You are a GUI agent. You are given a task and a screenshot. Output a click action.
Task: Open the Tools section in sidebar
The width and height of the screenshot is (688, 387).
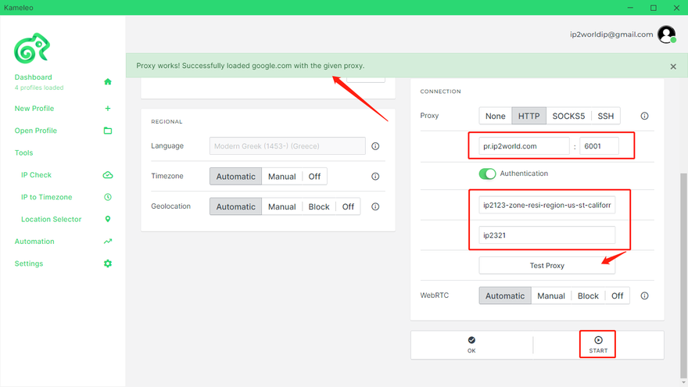click(x=24, y=153)
